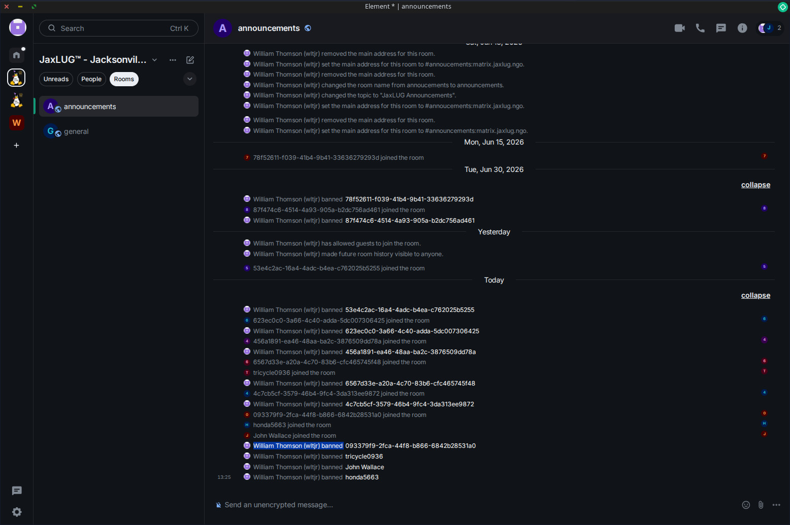Attach a file to message

[x=761, y=505]
